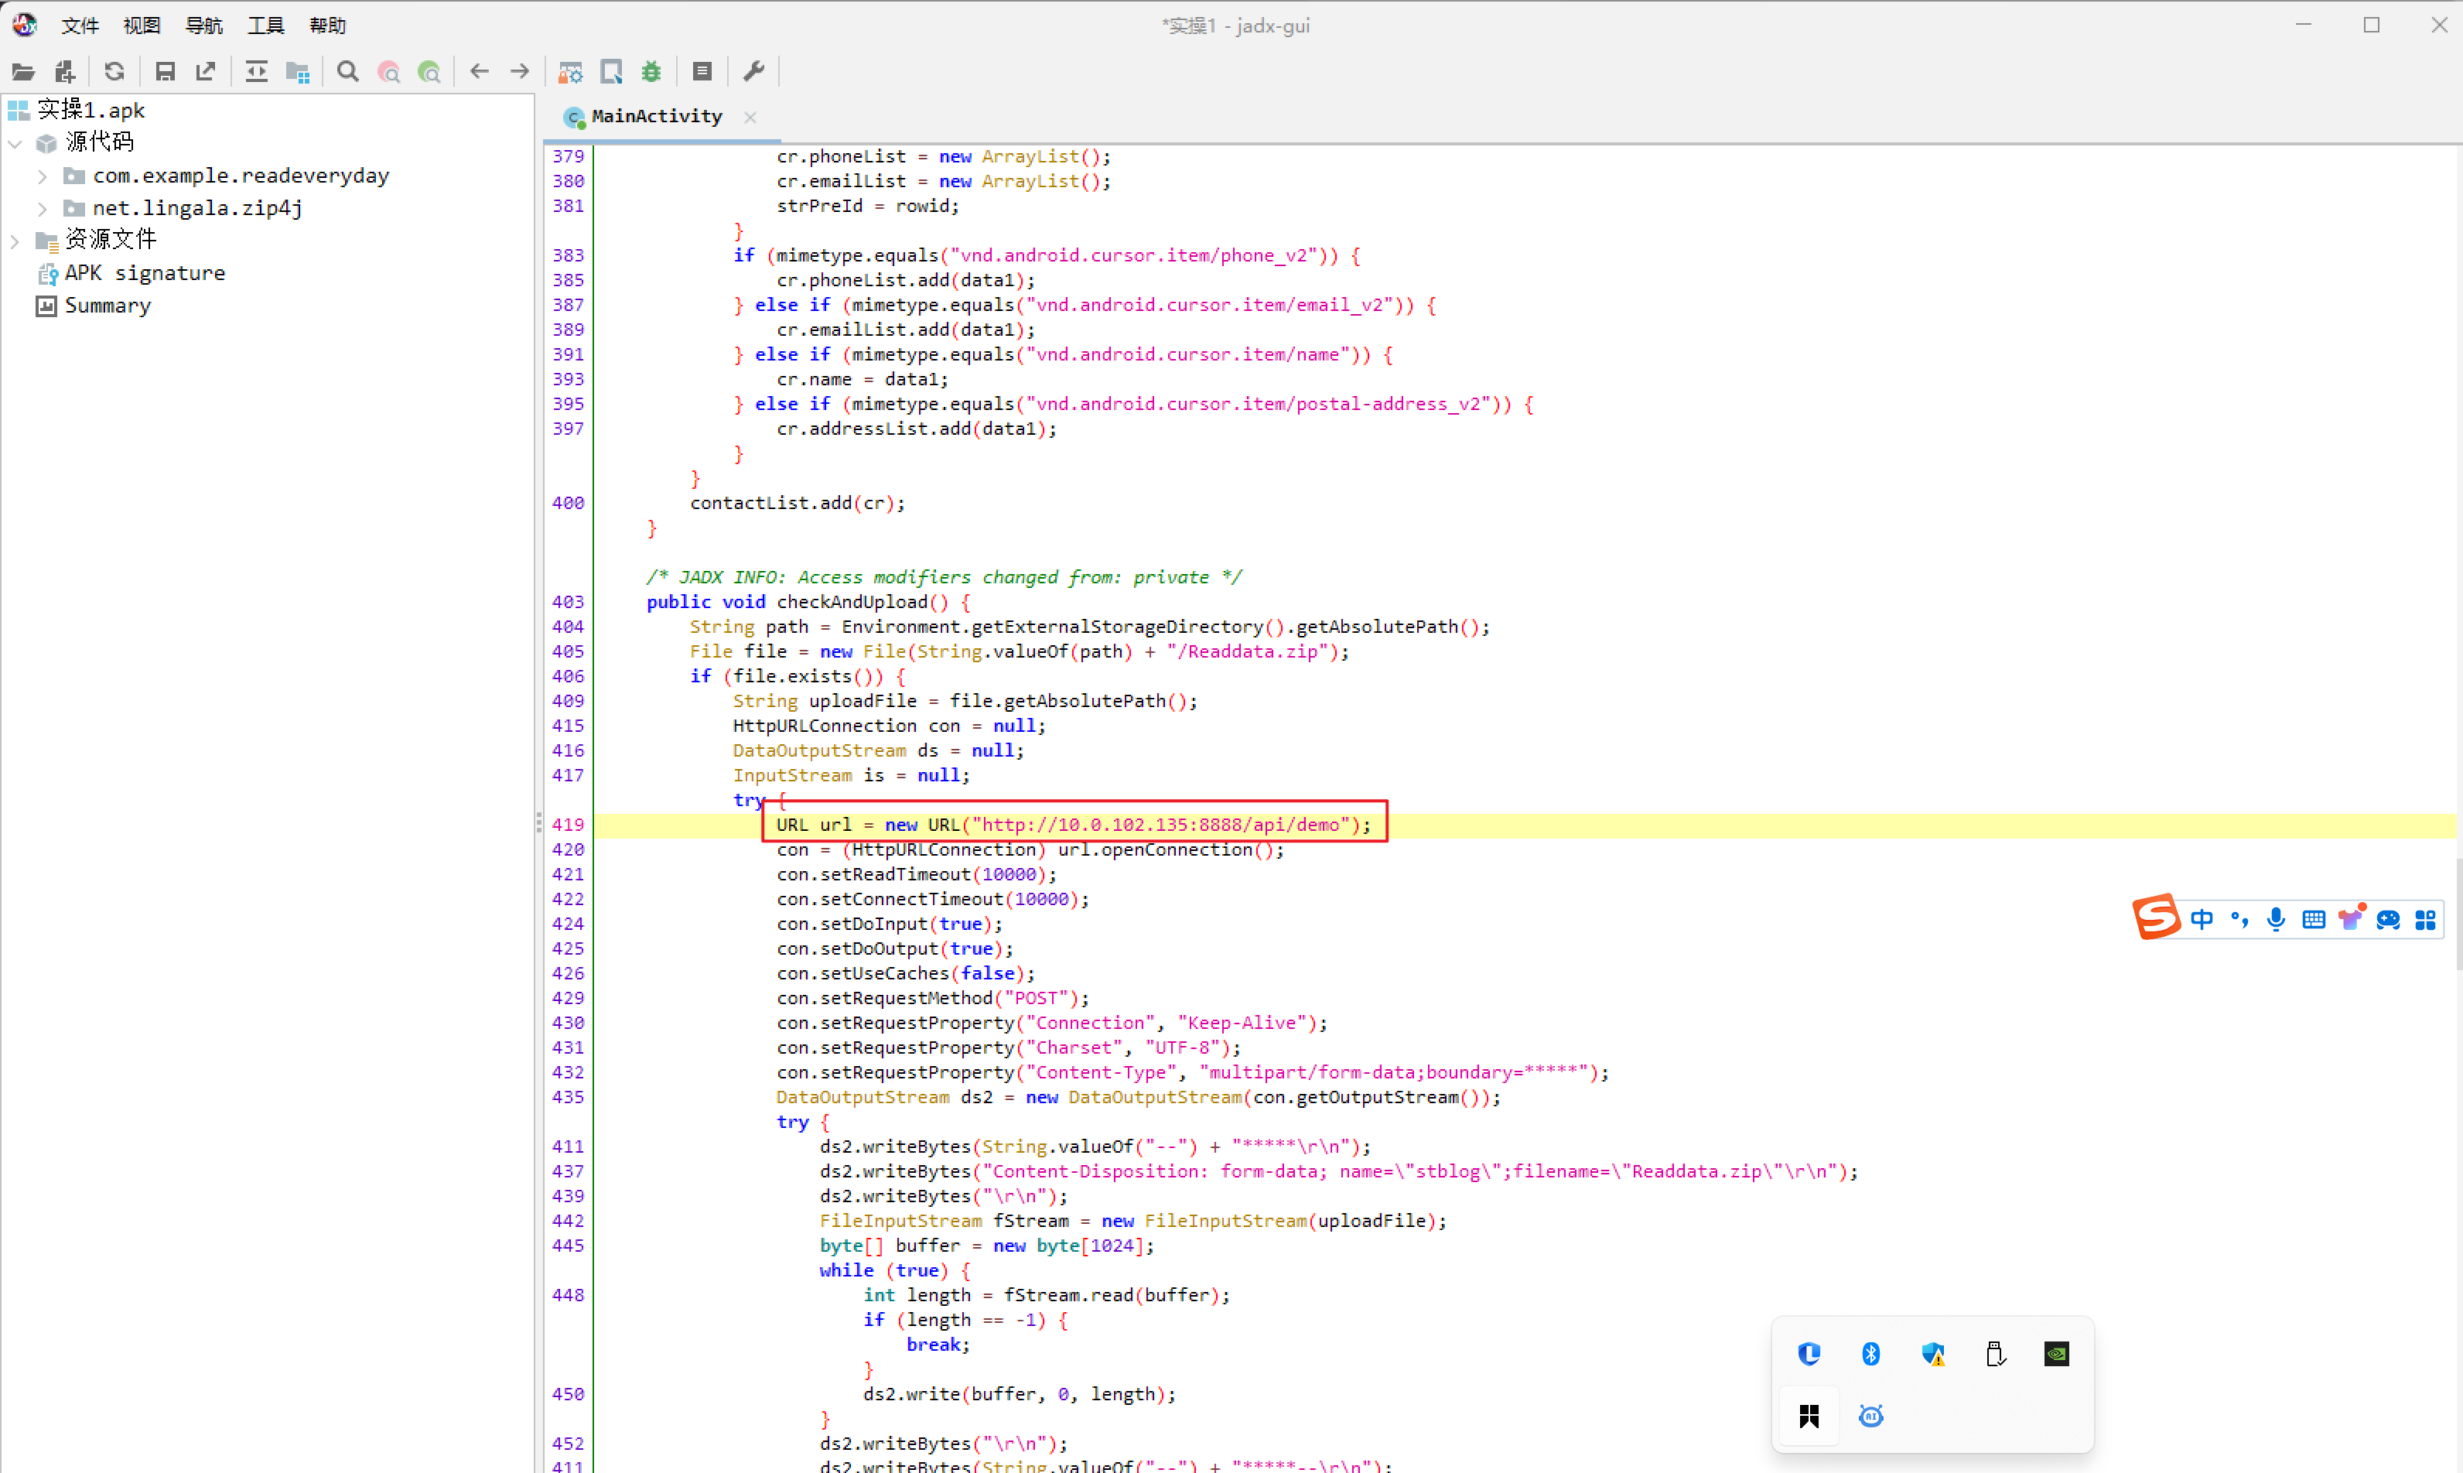Screen dimensions: 2463x1473
Task: Click the Sogou voice input microphone
Action: click(2276, 919)
